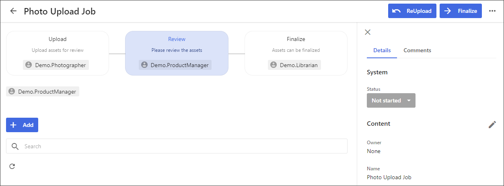Screen dimensions: 504x186
Task: Click the refresh icon below the search box
Action: [x=12, y=166]
